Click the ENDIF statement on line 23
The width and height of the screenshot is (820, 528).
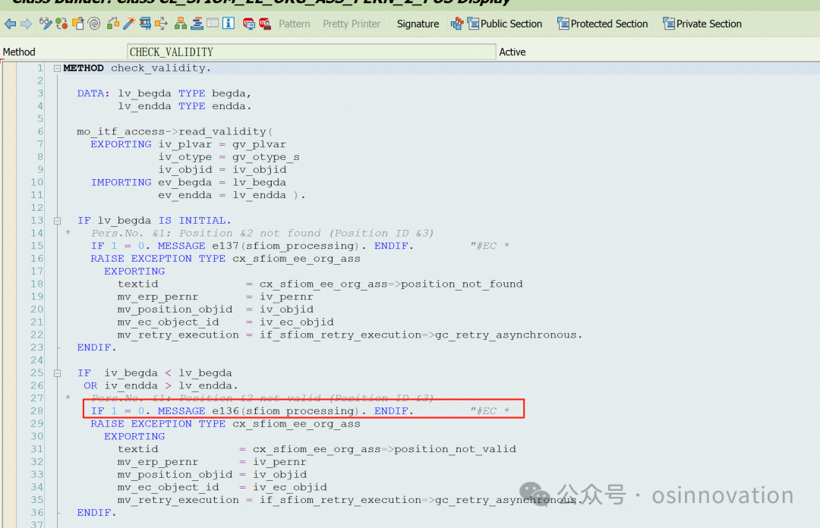point(96,347)
